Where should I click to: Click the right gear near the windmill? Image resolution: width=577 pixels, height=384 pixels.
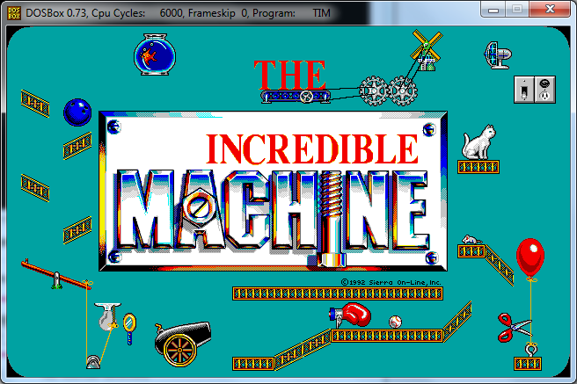click(x=403, y=91)
